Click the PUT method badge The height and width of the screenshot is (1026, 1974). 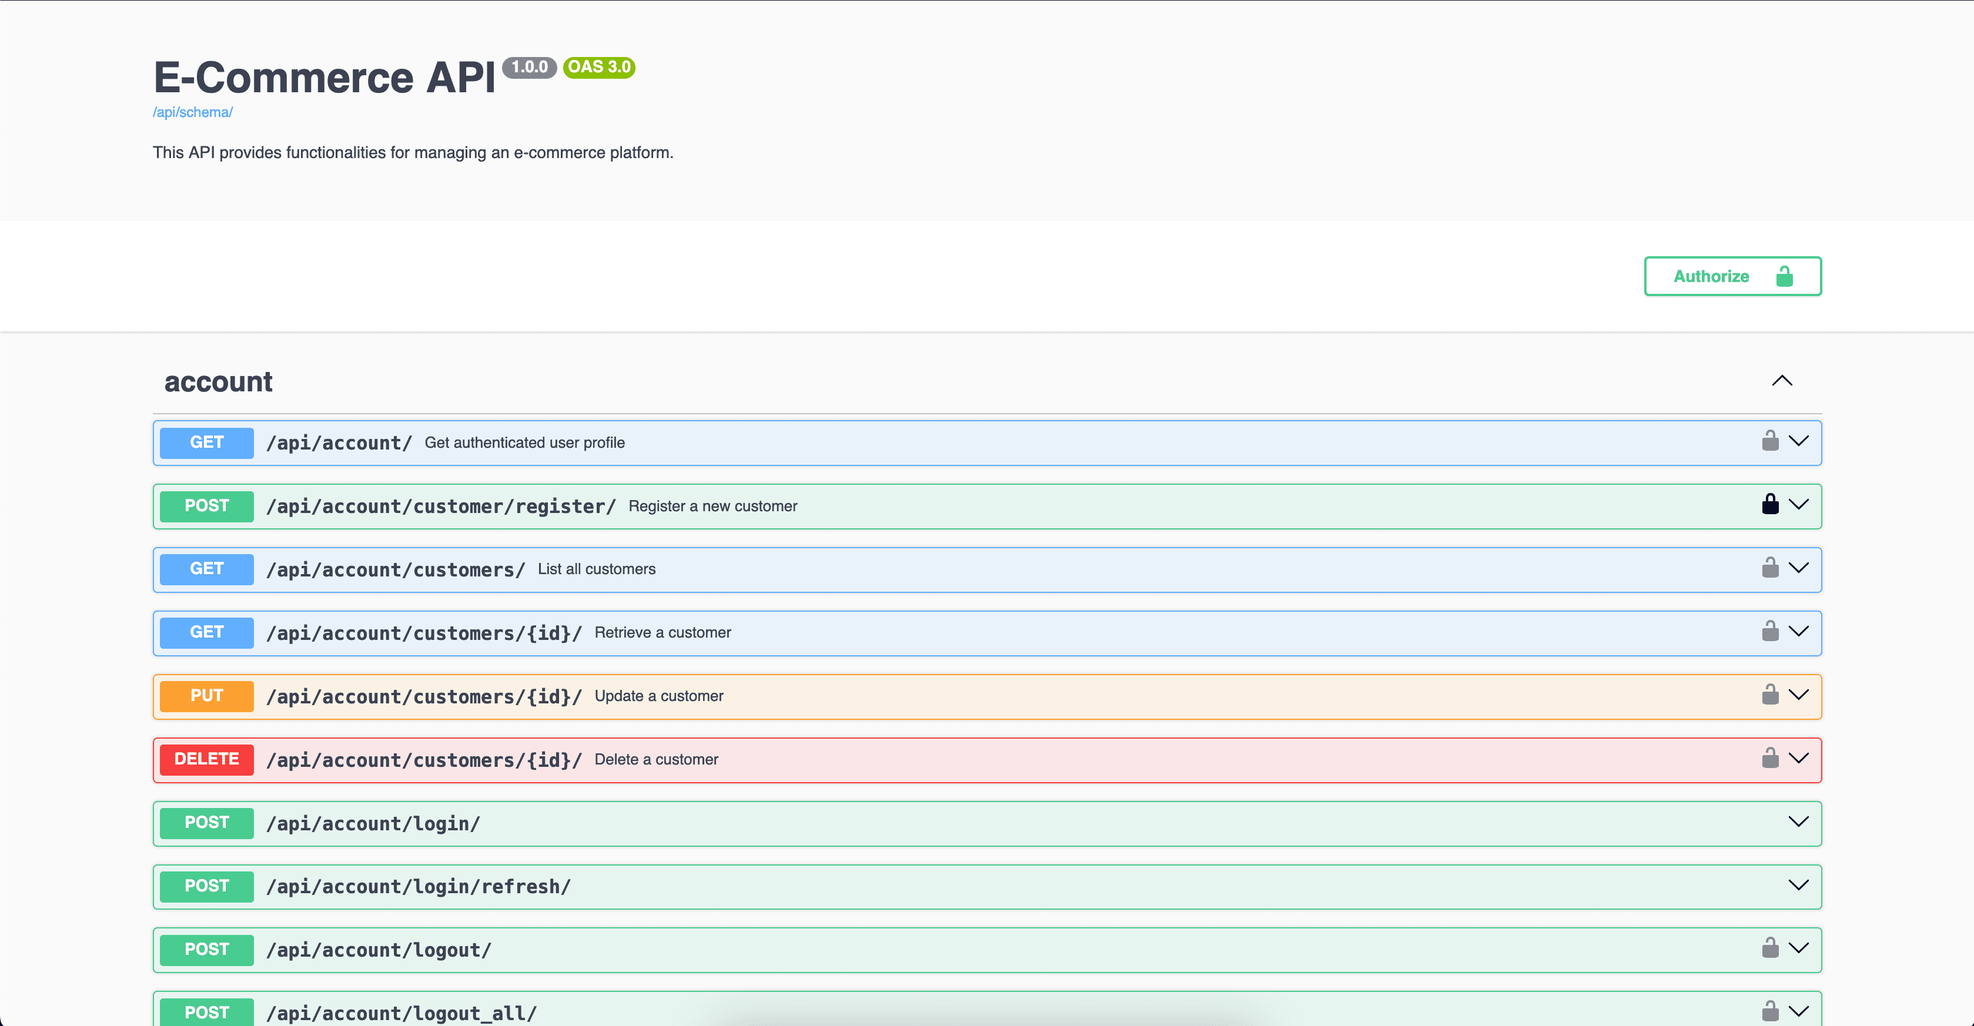tap(207, 696)
